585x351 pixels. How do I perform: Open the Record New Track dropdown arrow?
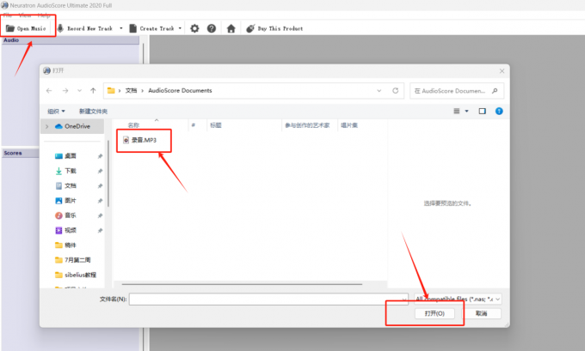pos(121,28)
